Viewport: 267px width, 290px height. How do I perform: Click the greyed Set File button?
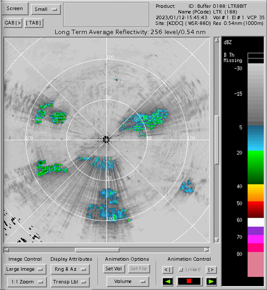point(139,269)
